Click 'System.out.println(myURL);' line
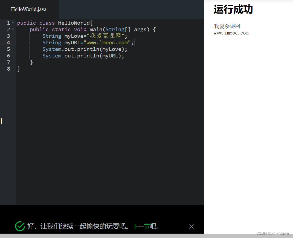 click(83, 56)
